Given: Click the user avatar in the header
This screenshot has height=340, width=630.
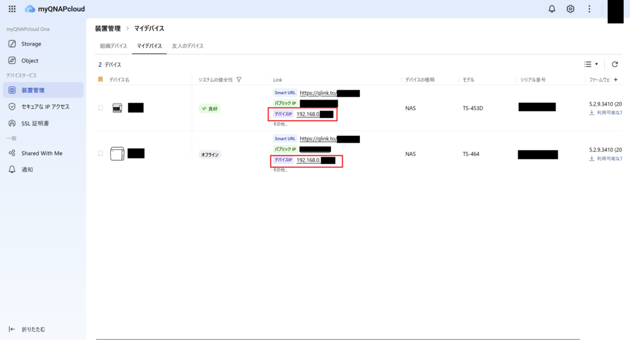Looking at the screenshot, I should [615, 11].
